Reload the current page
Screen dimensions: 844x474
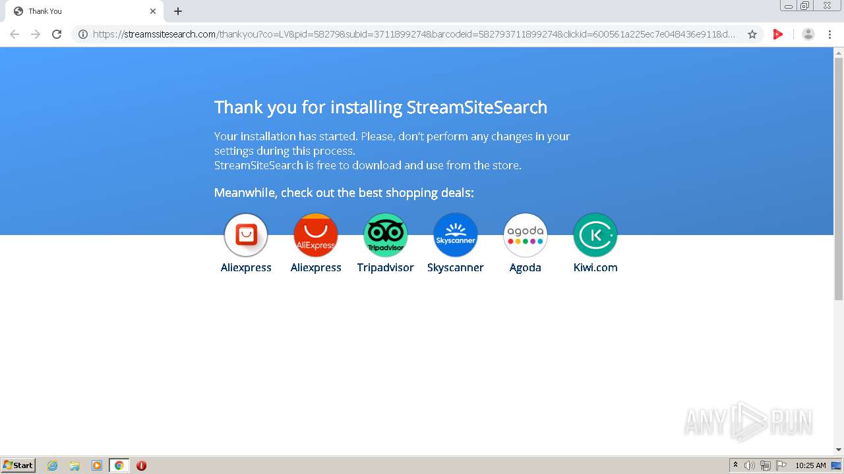(57, 34)
